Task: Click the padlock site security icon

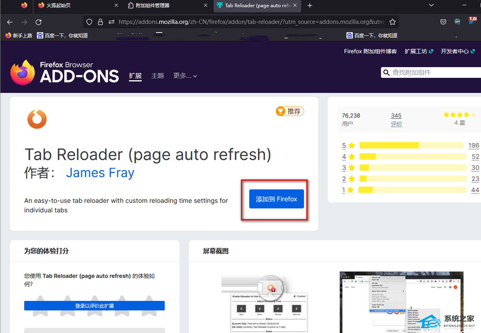Action: [x=100, y=22]
